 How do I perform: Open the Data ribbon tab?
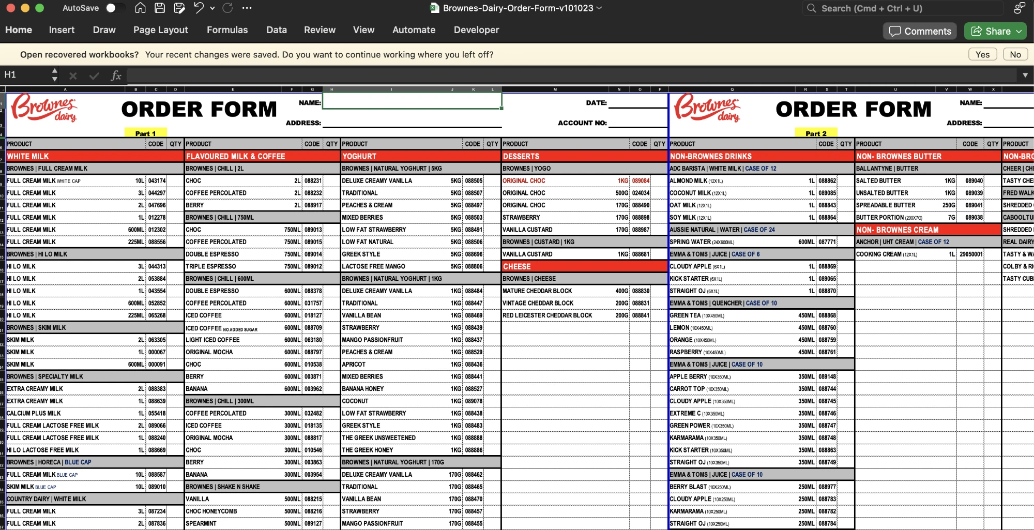point(277,30)
